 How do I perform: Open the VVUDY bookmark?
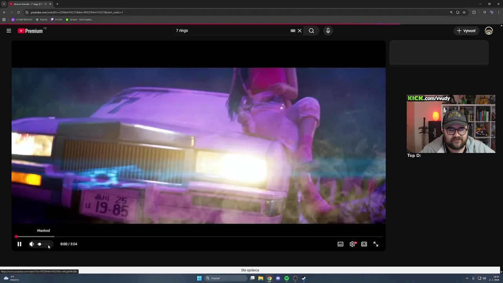click(57, 19)
